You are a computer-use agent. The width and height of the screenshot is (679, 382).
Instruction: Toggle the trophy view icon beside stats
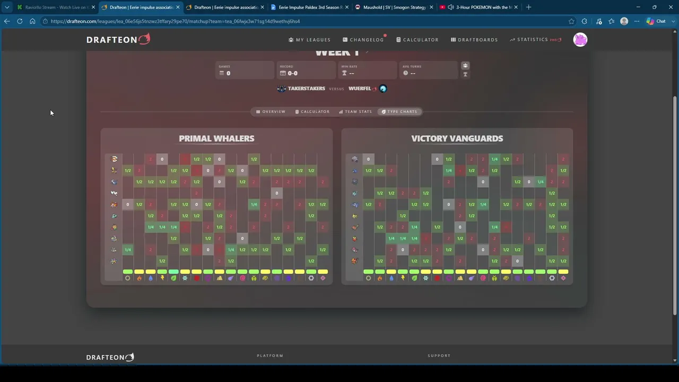(465, 74)
